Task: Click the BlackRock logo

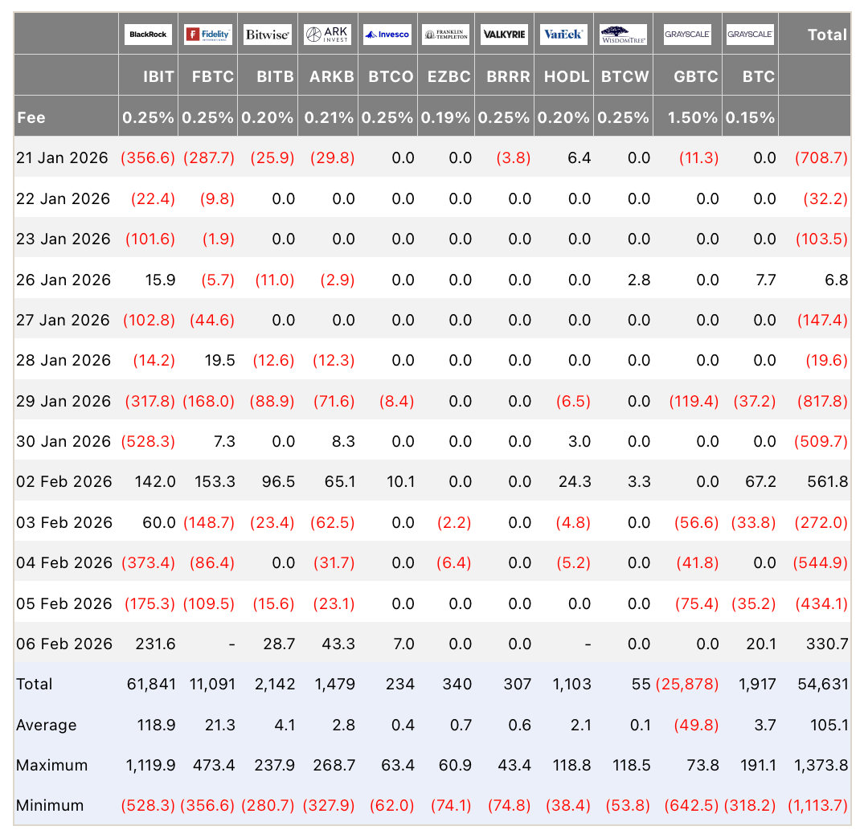Action: (148, 34)
